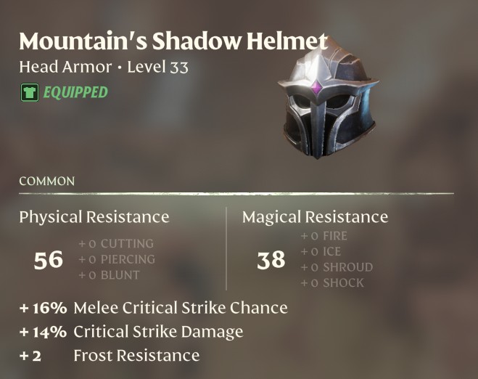Click the Head Armor Level 33 subtitle
The image size is (478, 379).
click(104, 67)
